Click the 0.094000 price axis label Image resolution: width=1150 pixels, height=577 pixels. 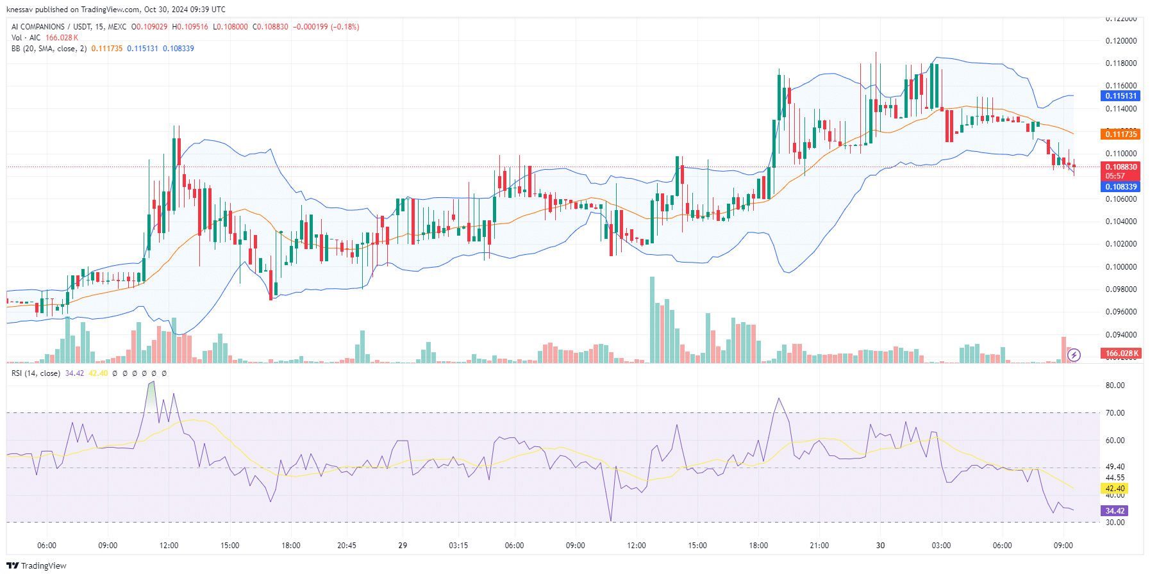1121,335
